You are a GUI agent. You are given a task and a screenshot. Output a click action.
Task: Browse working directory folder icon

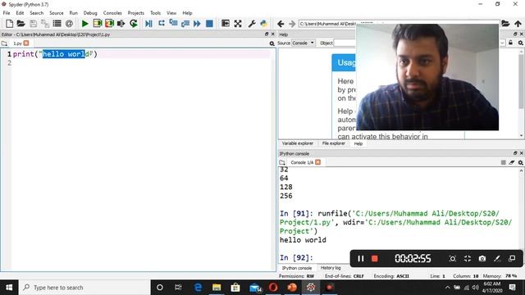pyautogui.click(x=505, y=24)
